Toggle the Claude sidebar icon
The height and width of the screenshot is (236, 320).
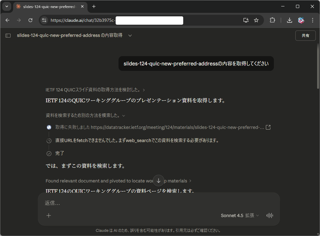pyautogui.click(x=8, y=36)
